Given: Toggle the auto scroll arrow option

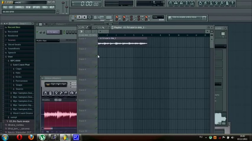Looking at the screenshot, I should point(139,20).
